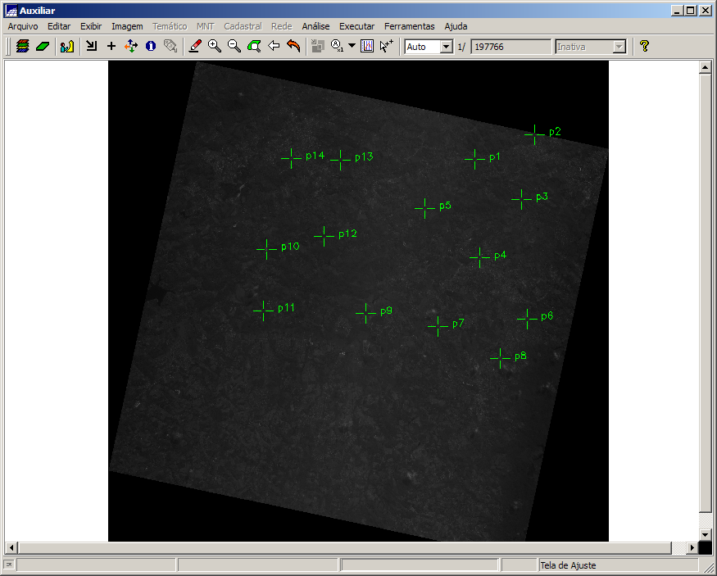Click the red pencil draw tool
Screen dimensions: 717x576
tap(195, 47)
